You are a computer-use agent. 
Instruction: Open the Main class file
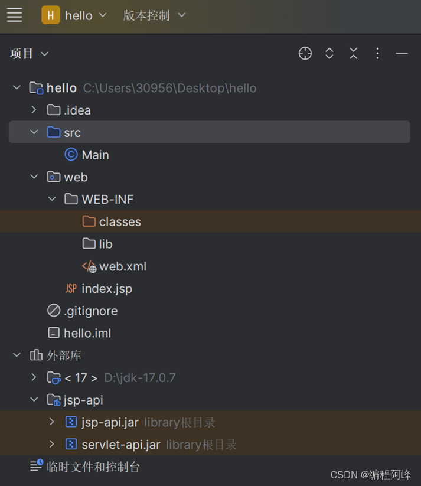pos(94,154)
